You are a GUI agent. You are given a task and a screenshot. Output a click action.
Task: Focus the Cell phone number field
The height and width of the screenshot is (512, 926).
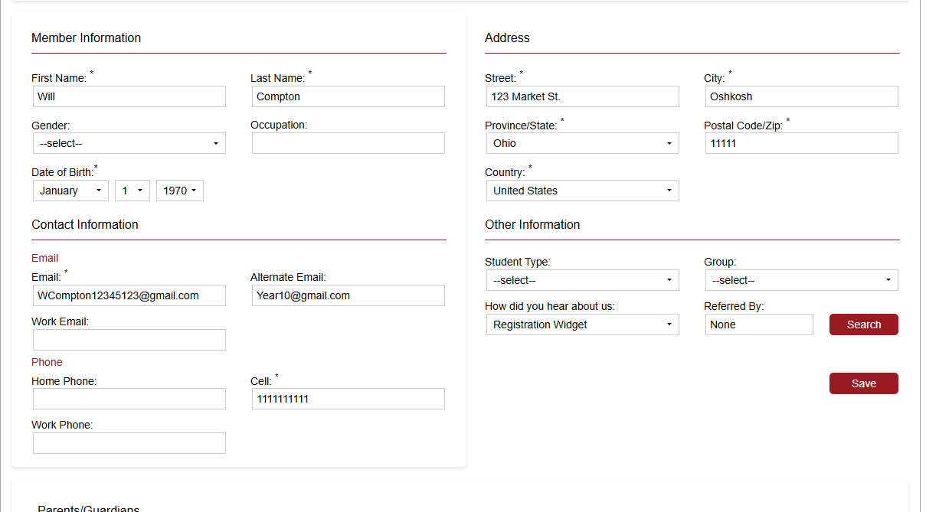click(x=348, y=399)
